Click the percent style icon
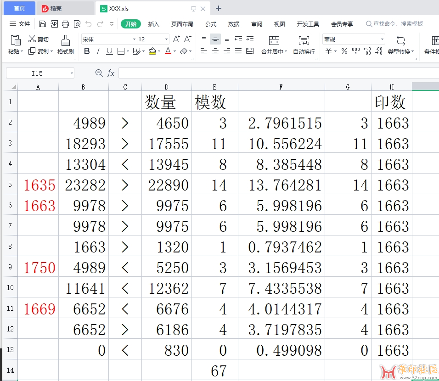439x381 pixels. (x=344, y=51)
